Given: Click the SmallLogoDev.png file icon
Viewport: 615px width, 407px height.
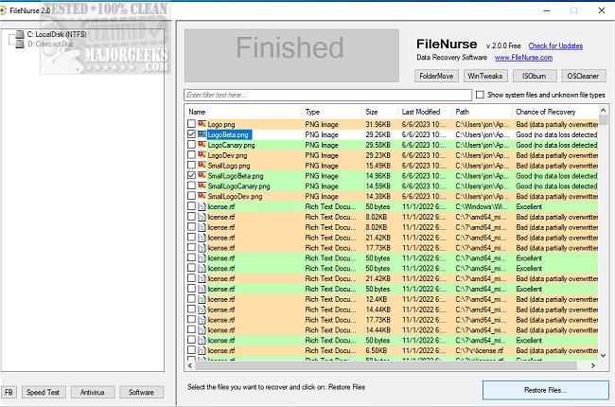Looking at the screenshot, I should (202, 196).
